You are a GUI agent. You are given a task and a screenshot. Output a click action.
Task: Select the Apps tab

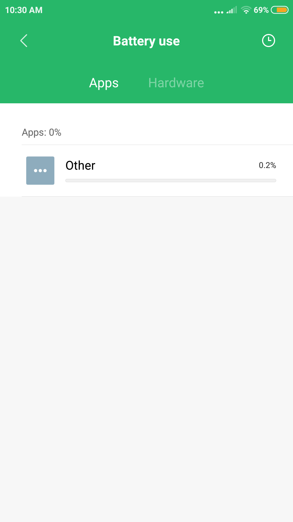104,83
